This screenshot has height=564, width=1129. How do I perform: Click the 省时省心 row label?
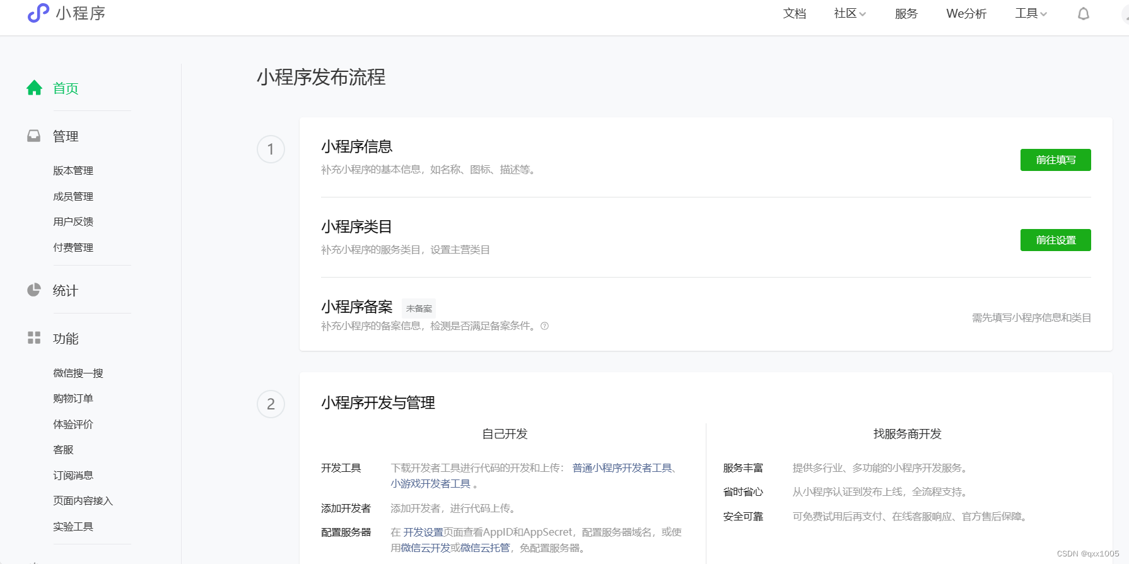tap(743, 491)
